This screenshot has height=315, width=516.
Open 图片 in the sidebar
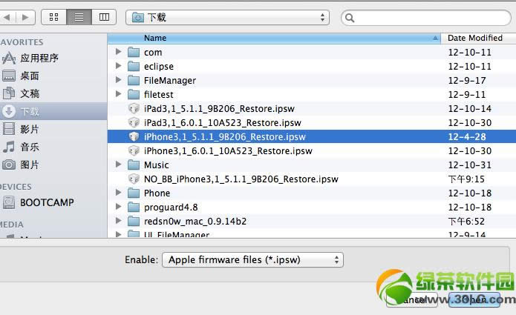[30, 165]
